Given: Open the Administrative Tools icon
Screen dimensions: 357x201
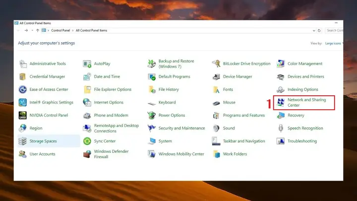Looking at the screenshot, I should (x=23, y=64).
